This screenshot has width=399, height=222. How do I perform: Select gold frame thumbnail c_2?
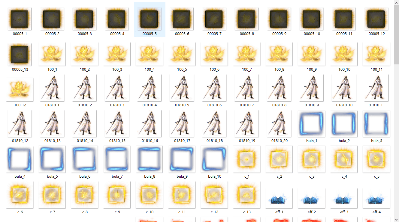click(x=279, y=159)
